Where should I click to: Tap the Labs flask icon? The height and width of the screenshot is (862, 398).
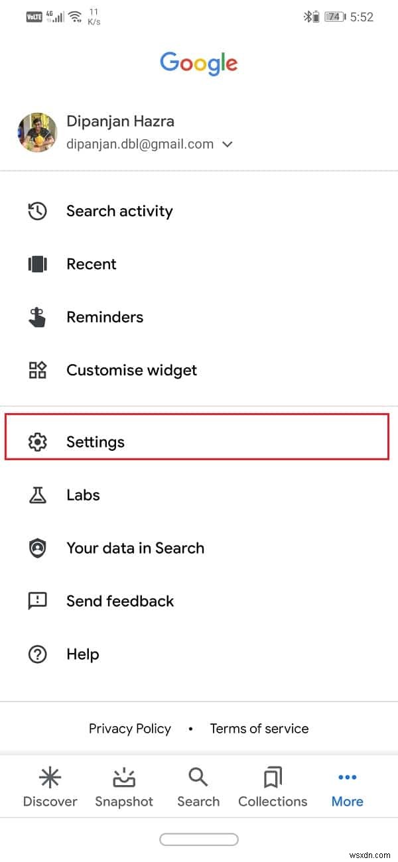(x=37, y=495)
